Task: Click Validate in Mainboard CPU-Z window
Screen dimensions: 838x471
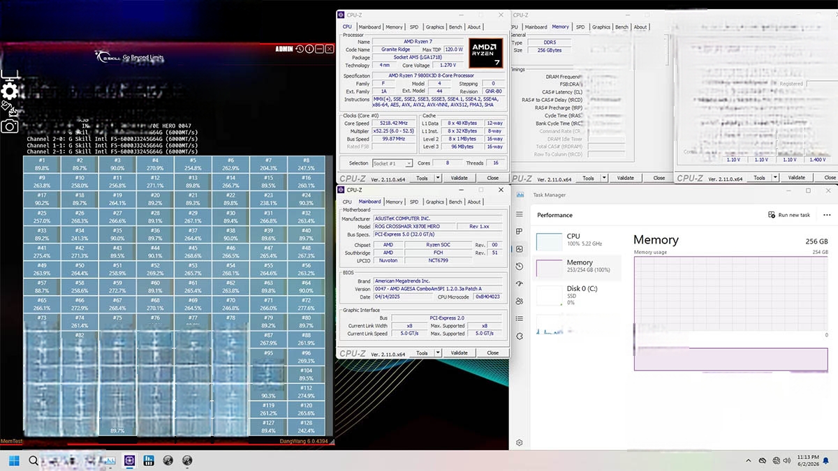Action: [459, 353]
